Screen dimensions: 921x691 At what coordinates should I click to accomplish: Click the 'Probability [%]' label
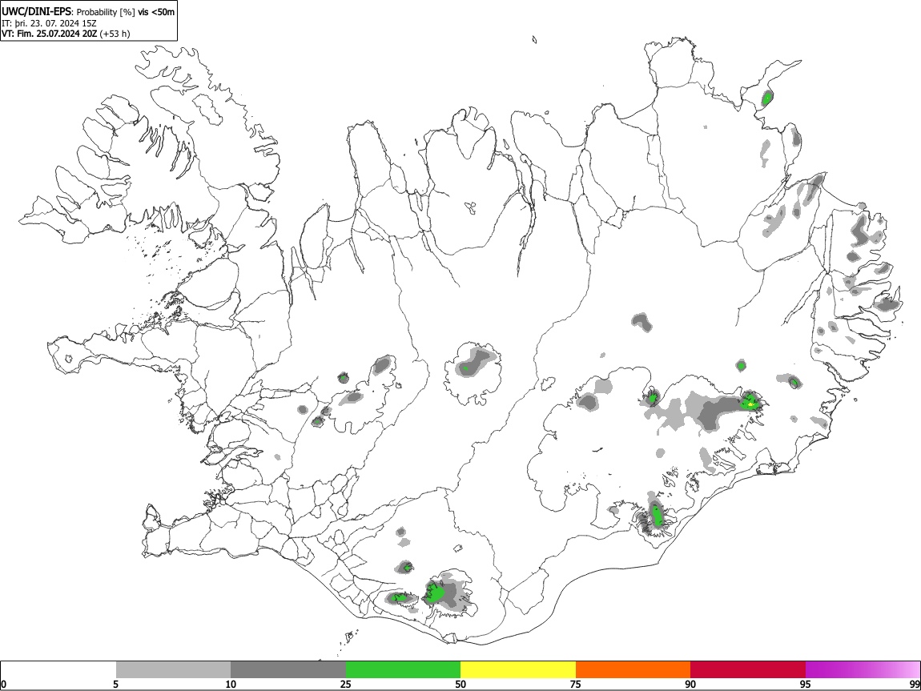click(106, 12)
